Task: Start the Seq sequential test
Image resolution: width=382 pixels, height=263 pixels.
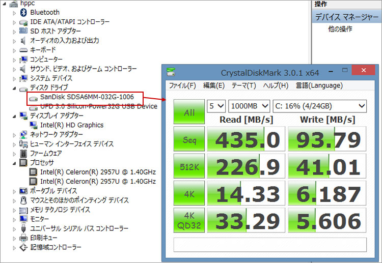Action: (x=189, y=140)
